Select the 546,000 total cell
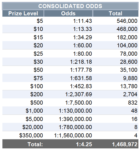 click(116, 21)
